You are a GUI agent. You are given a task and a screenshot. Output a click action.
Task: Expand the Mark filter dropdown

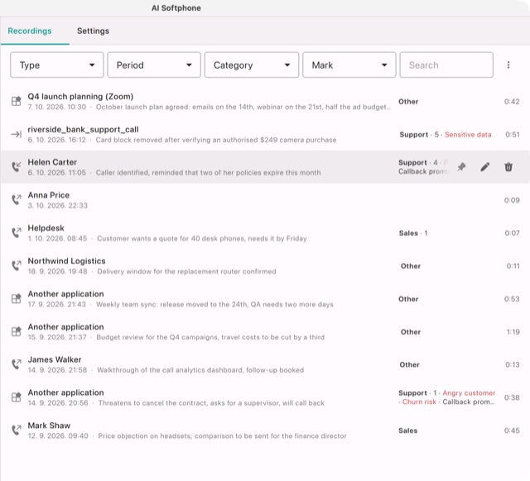349,65
